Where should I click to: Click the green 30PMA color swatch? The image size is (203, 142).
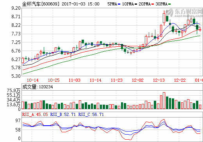pos(169,4)
